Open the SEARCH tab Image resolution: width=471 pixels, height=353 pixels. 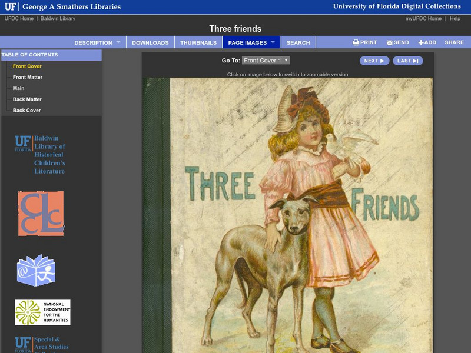coord(298,42)
